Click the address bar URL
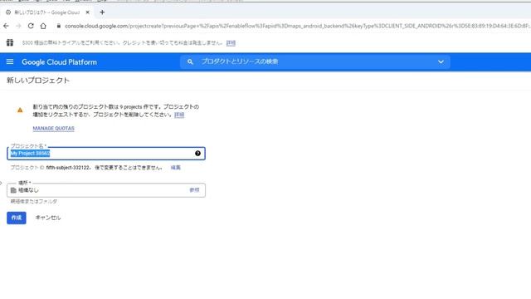 coord(297,26)
